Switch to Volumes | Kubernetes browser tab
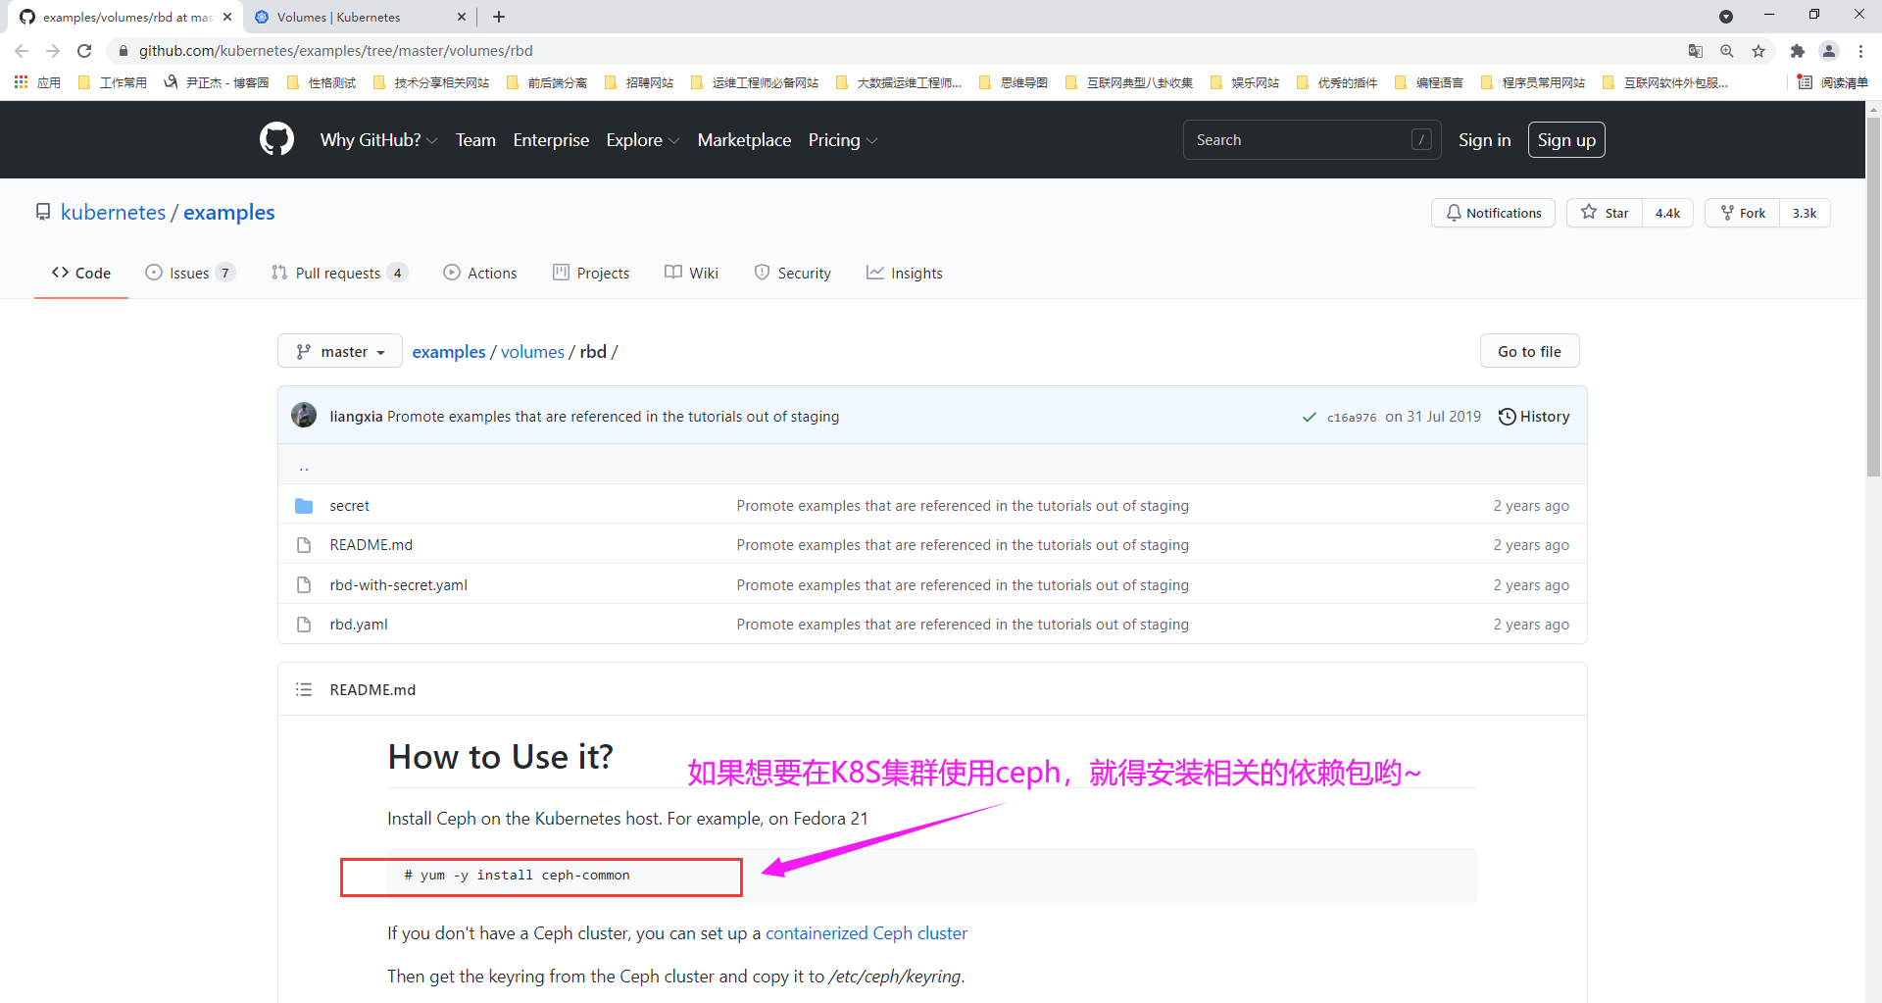This screenshot has width=1882, height=1003. (x=338, y=17)
